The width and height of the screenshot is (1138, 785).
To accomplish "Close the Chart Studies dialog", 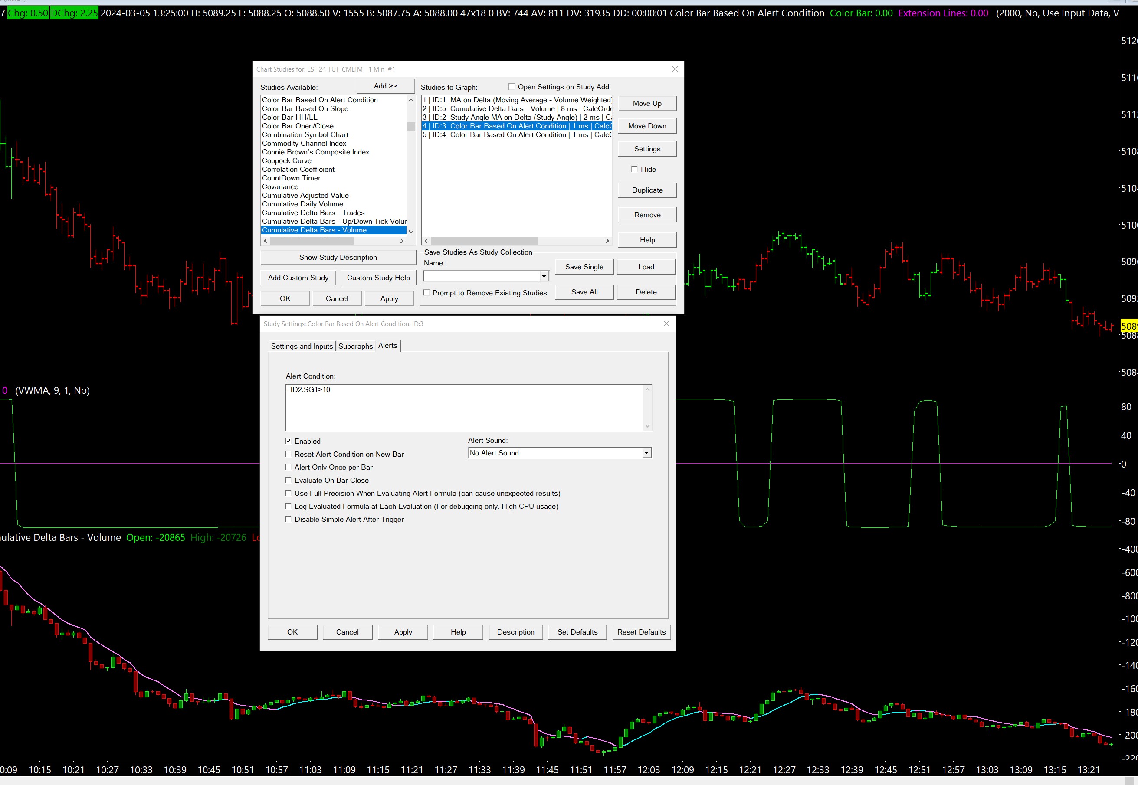I will (675, 69).
